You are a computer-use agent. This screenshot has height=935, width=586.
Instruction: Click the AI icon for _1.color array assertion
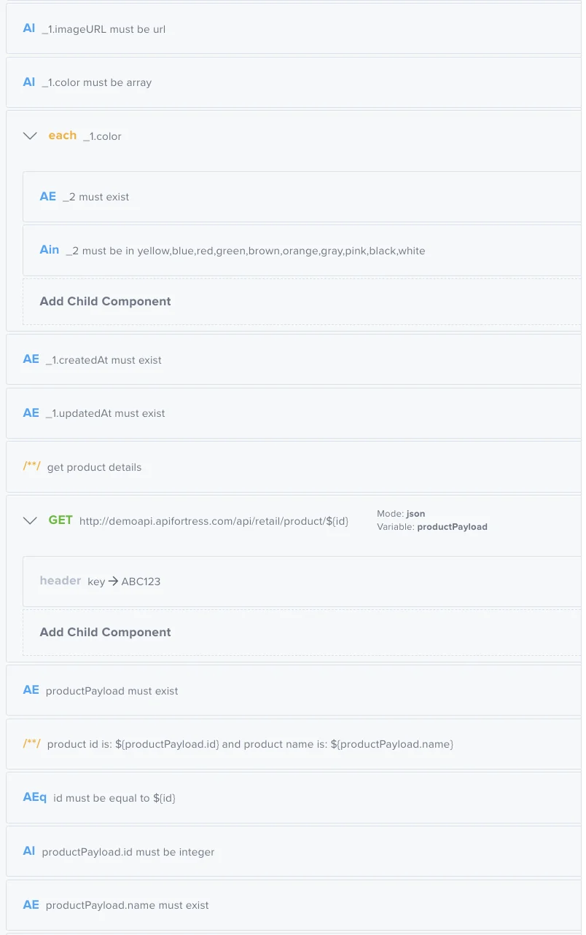click(29, 82)
